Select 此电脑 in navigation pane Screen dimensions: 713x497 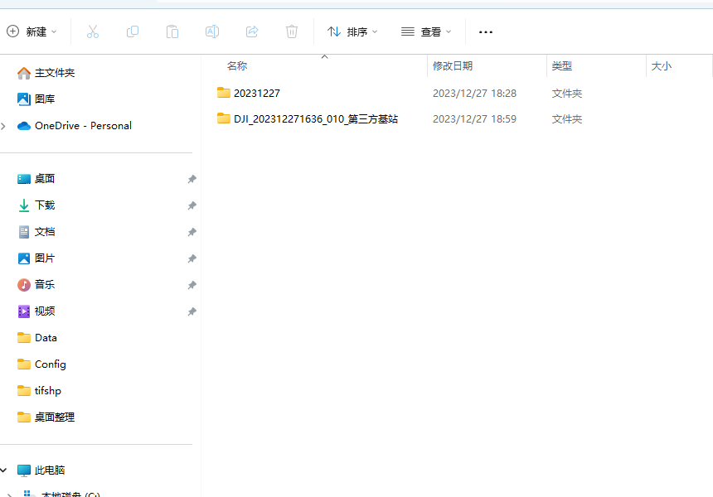click(x=41, y=470)
